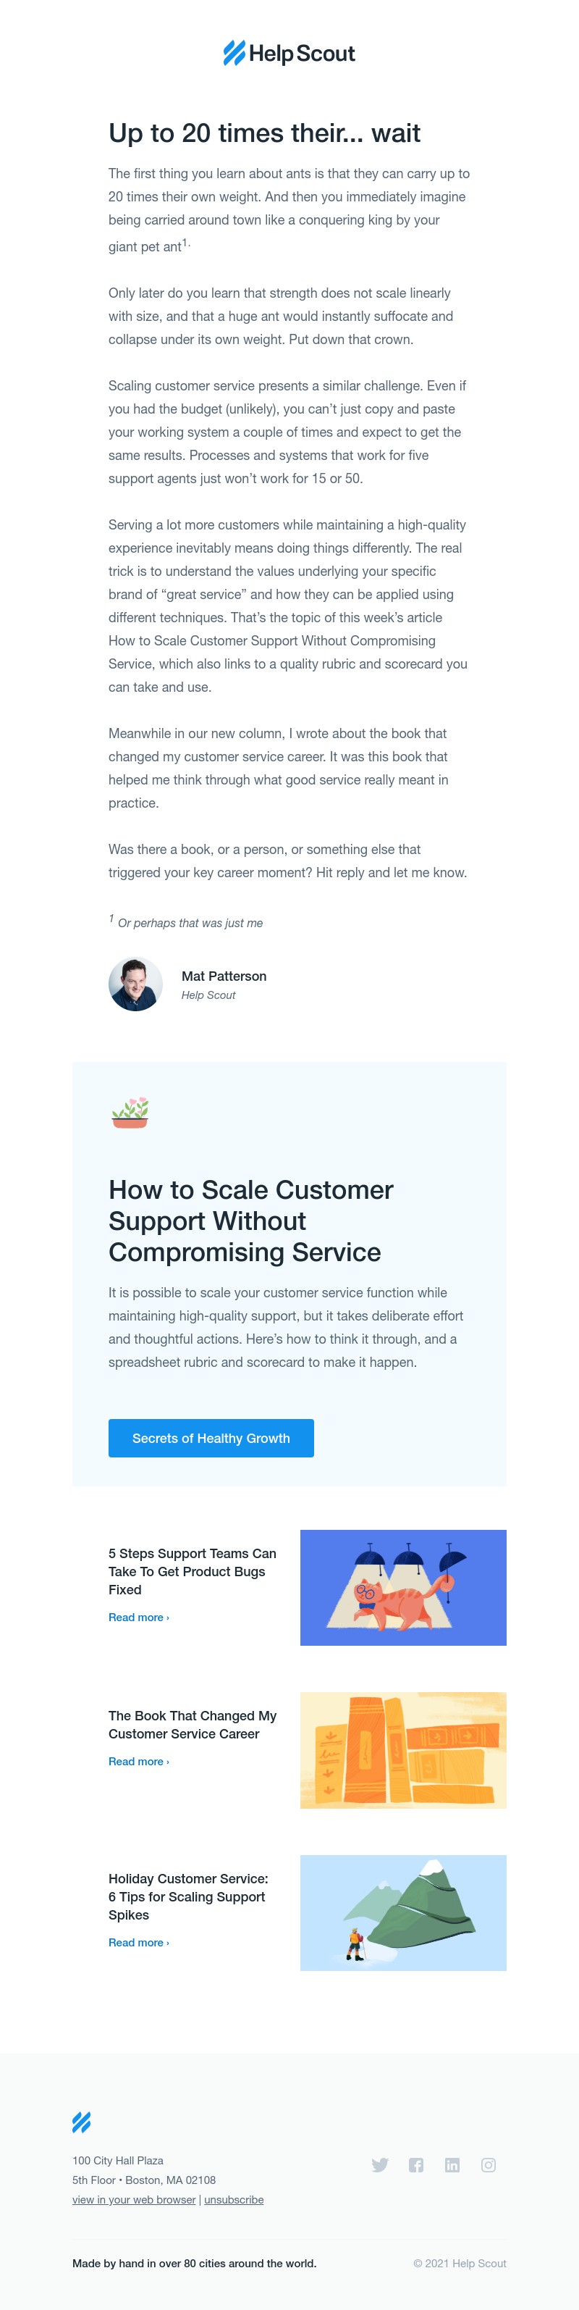Open the Facebook social icon
579x2310 pixels.
click(416, 2164)
